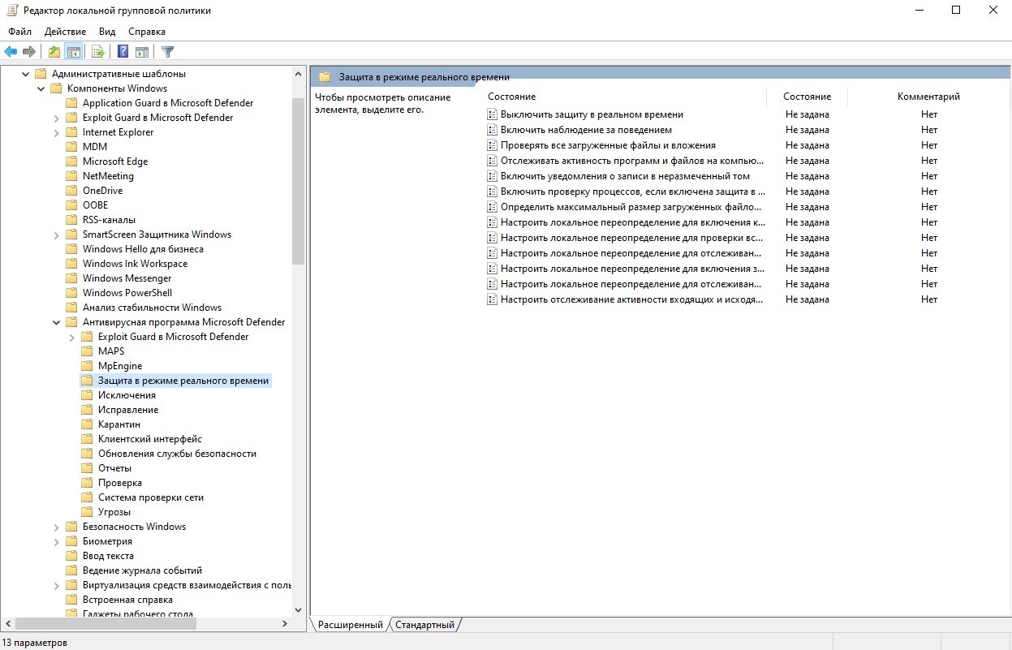
Task: Sort by the Комментарий column header
Action: coord(928,97)
